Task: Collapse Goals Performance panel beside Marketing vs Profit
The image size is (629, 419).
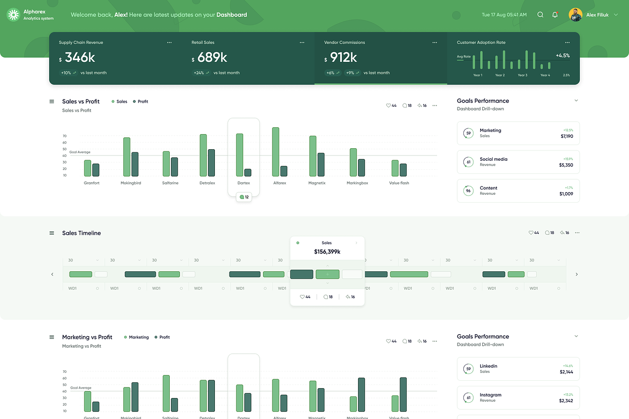Action: tap(576, 336)
